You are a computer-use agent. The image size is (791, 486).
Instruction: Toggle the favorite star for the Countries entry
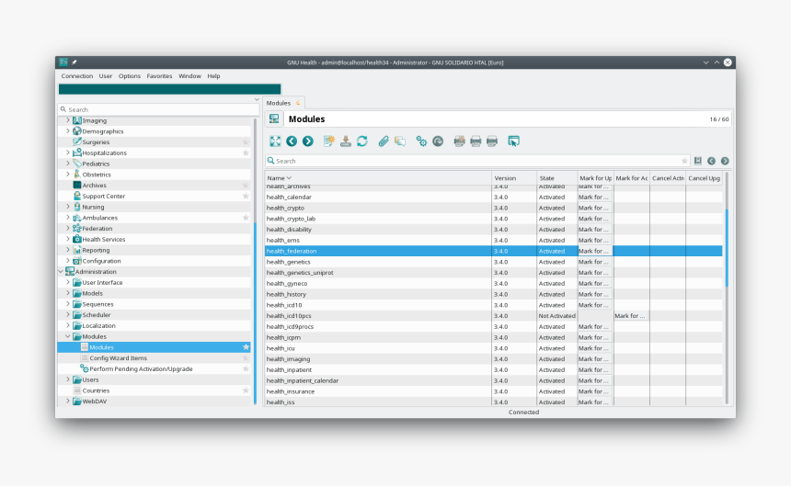(246, 390)
